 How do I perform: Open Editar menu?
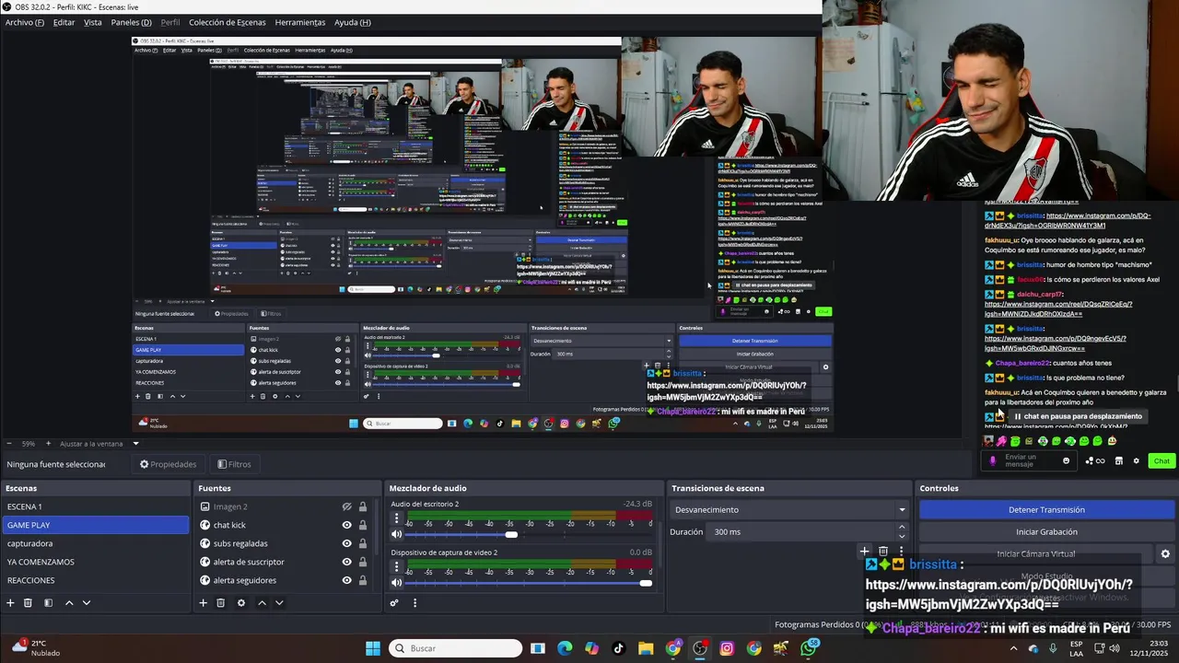64,22
